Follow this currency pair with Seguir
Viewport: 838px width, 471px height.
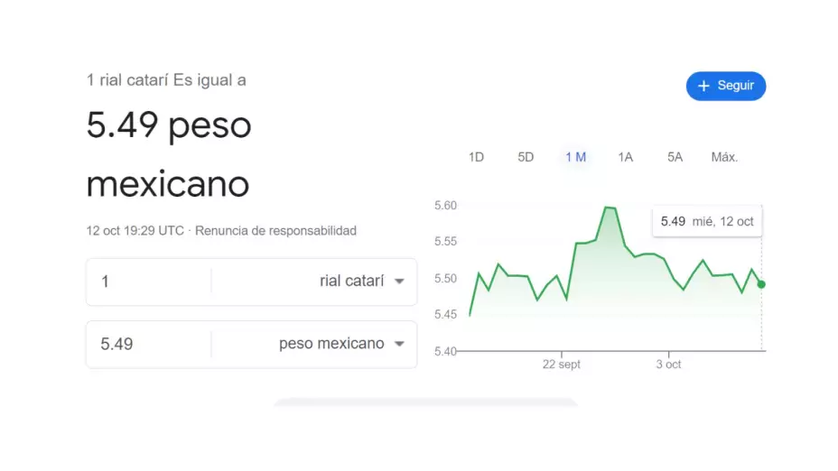[x=726, y=86]
